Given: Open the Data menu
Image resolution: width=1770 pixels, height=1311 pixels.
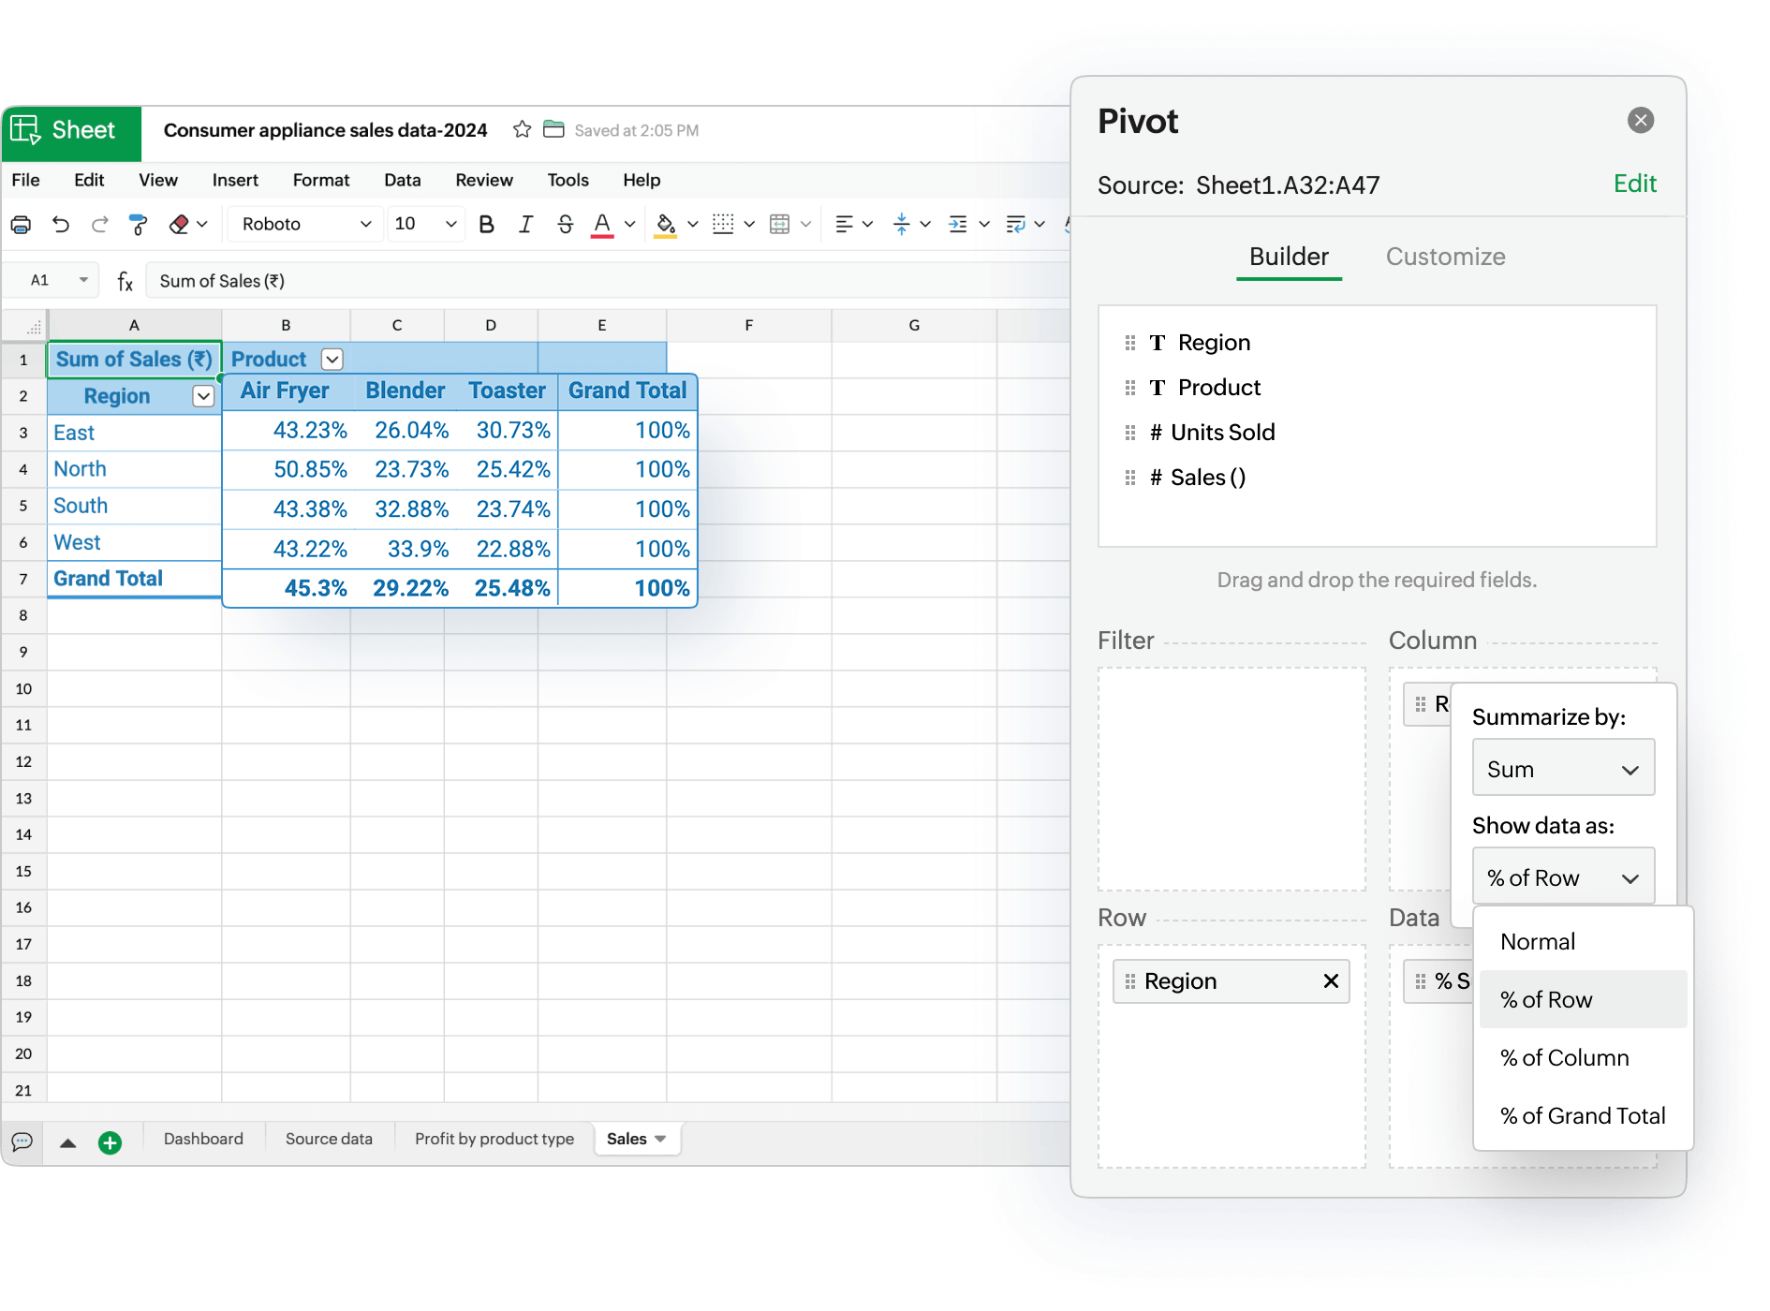Looking at the screenshot, I should 403,180.
